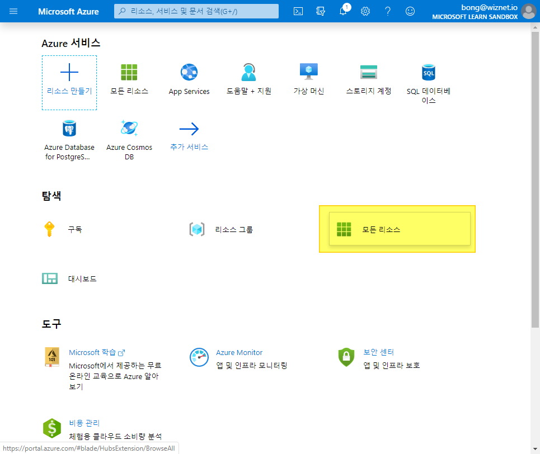Click MICROSOFT LEARN SANDBOX directory text
The image size is (540, 454).
point(475,17)
